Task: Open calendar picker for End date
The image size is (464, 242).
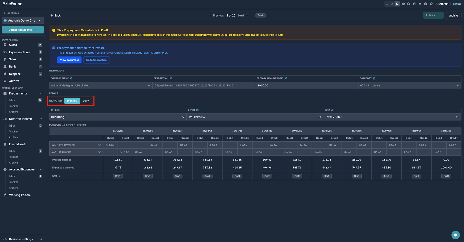Action: tap(457, 117)
